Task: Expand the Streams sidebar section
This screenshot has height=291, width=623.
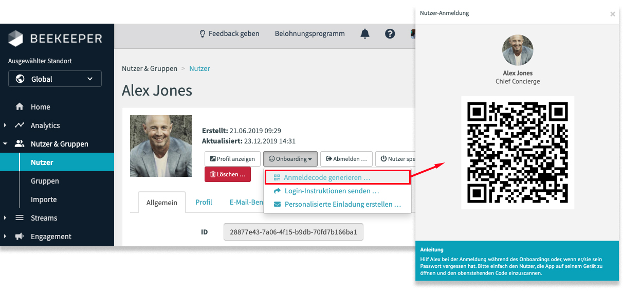Action: pyautogui.click(x=44, y=218)
